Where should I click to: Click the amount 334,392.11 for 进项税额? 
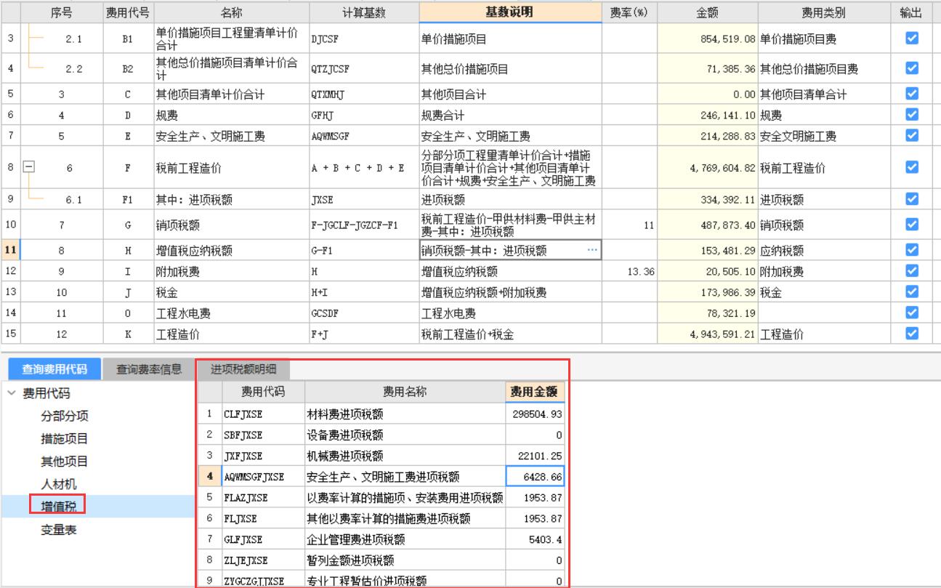[708, 199]
